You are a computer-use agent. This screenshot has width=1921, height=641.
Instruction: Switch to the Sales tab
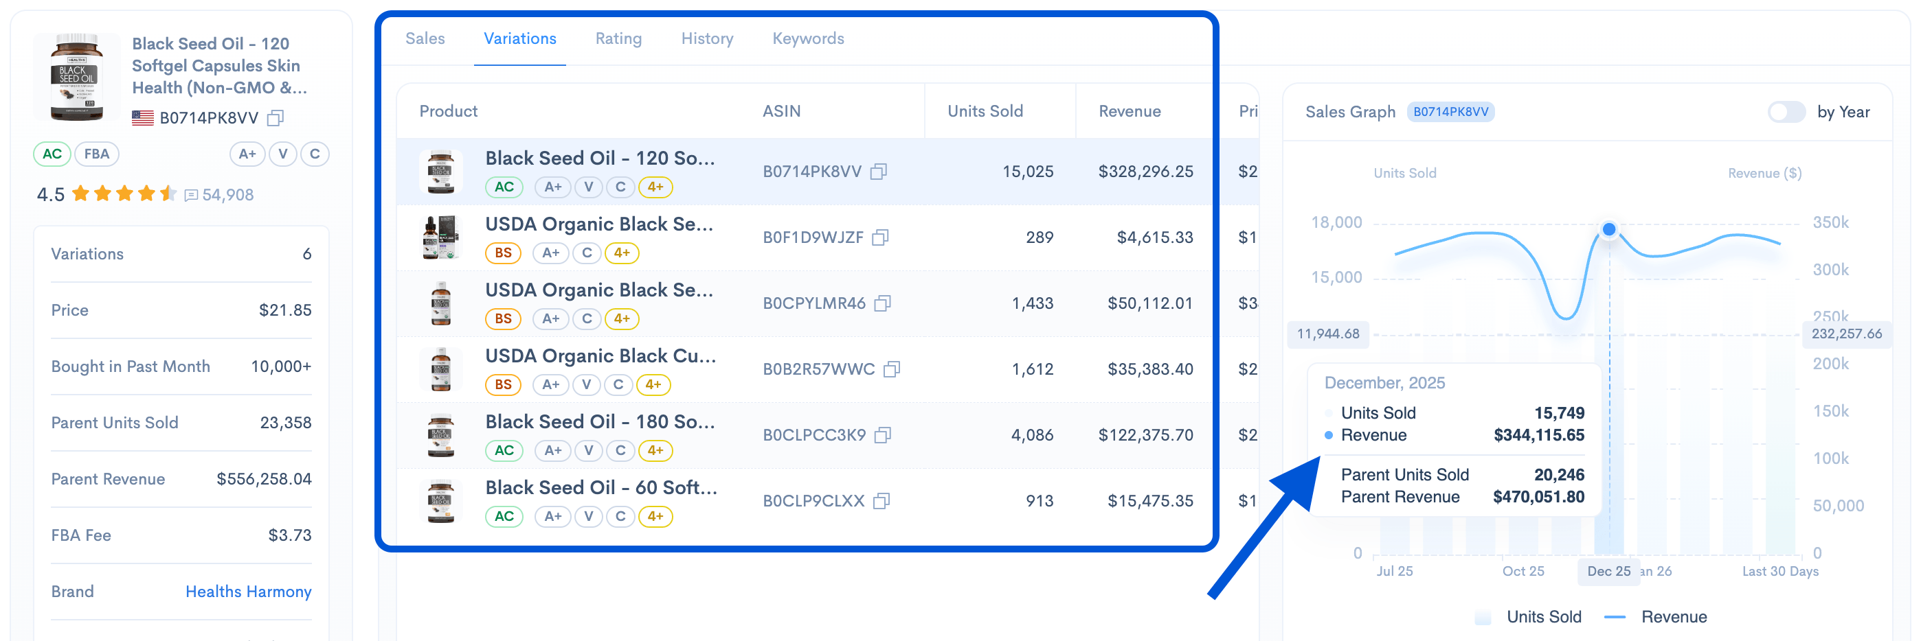(425, 38)
